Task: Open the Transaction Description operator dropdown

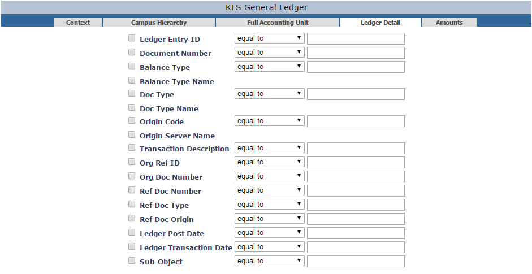Action: tap(270, 148)
